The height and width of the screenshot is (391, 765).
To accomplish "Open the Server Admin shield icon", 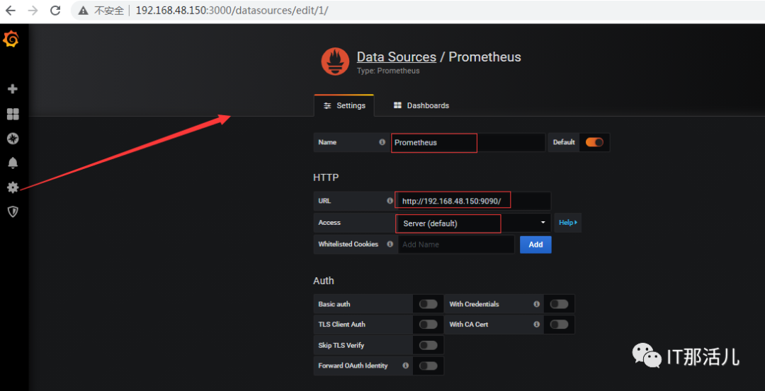I will (13, 212).
